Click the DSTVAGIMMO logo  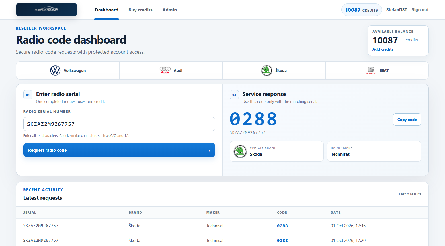(46, 10)
